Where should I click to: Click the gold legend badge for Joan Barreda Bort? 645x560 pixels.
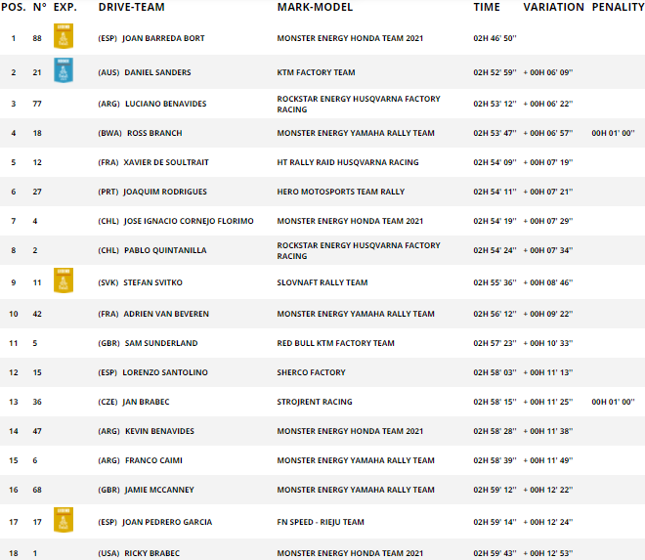point(64,36)
